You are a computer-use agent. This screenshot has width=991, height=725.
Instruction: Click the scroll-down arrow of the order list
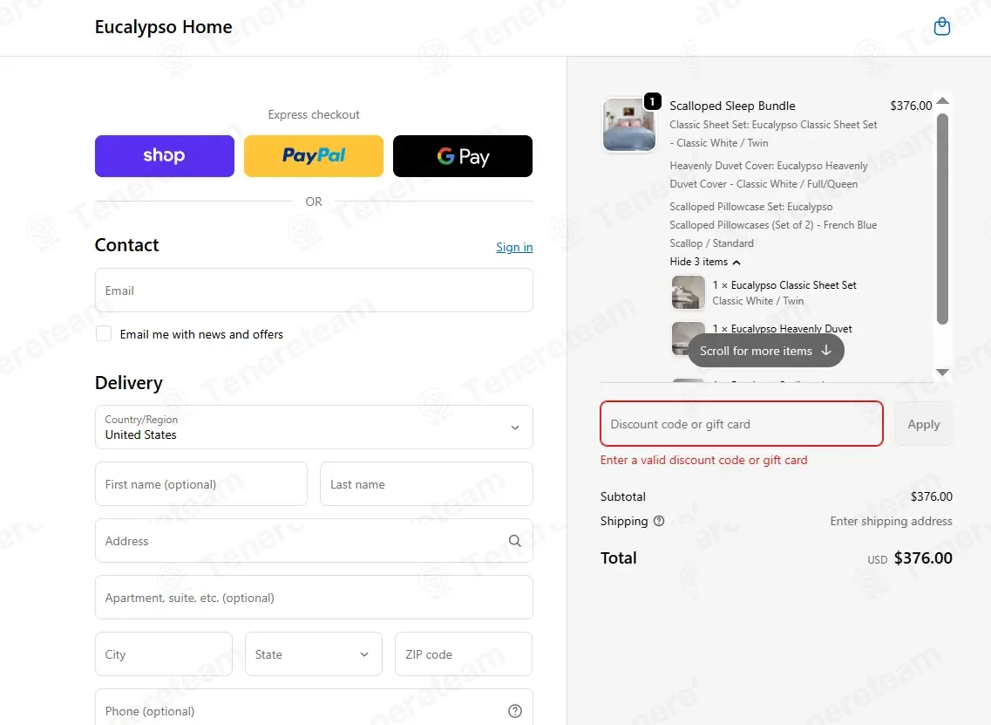point(942,373)
